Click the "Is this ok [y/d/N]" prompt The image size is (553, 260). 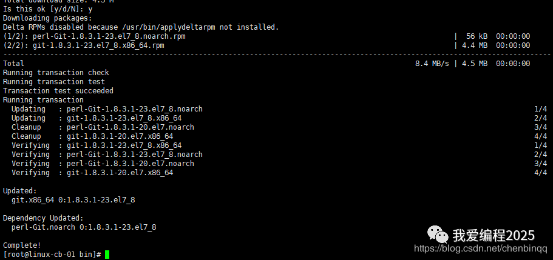point(46,9)
